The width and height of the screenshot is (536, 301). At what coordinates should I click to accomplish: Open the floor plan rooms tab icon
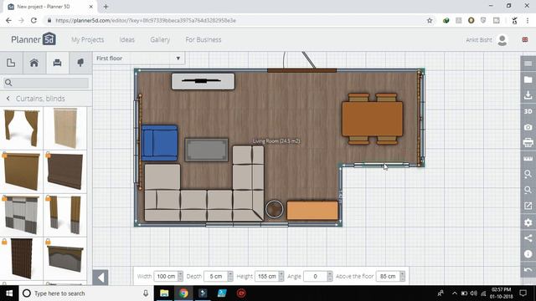click(11, 63)
